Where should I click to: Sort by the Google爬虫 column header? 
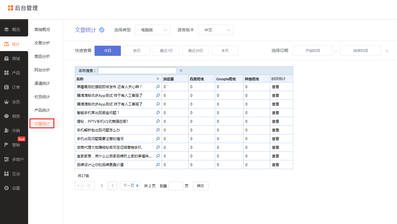coord(226,79)
